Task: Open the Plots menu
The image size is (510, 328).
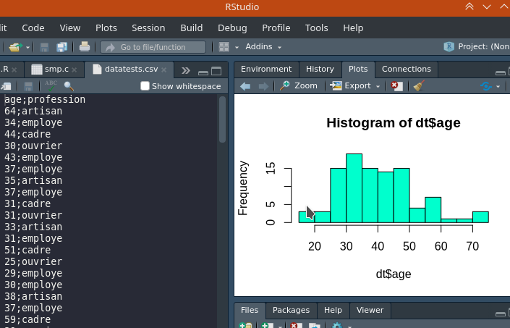Action: (x=106, y=28)
